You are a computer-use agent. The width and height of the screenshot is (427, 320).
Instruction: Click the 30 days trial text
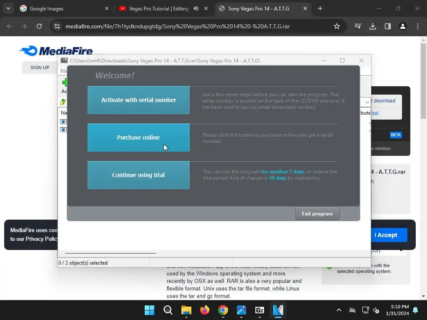coord(277,178)
